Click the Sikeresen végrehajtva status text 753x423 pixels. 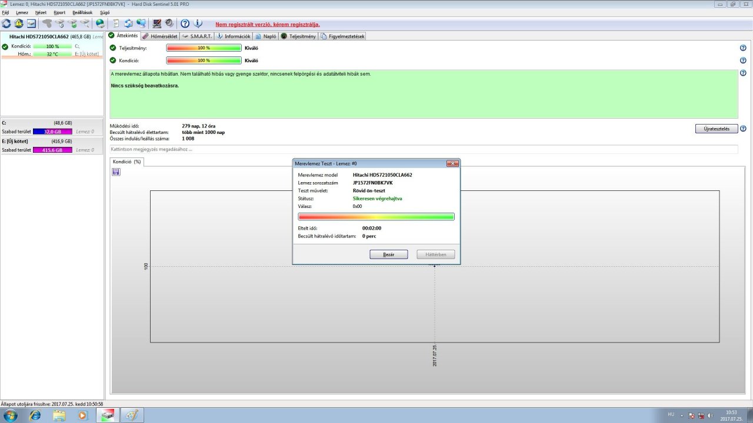pyautogui.click(x=378, y=199)
